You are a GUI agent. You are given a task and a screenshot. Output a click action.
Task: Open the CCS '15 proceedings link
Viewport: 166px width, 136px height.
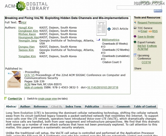(29, 75)
